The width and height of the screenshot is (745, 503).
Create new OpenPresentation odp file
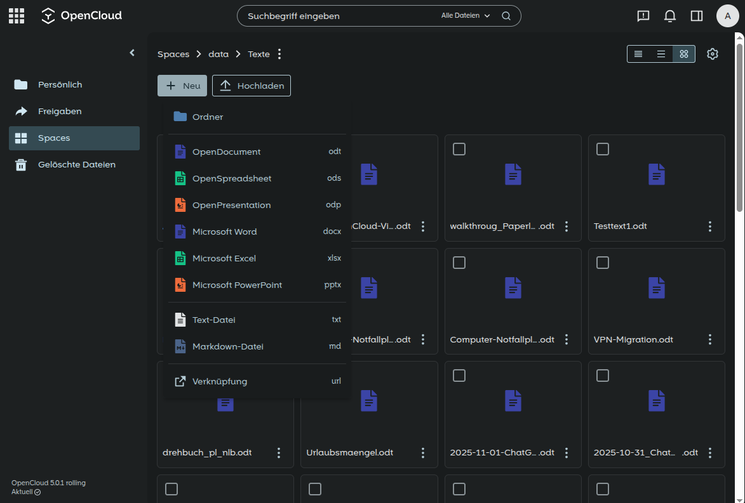(x=257, y=205)
